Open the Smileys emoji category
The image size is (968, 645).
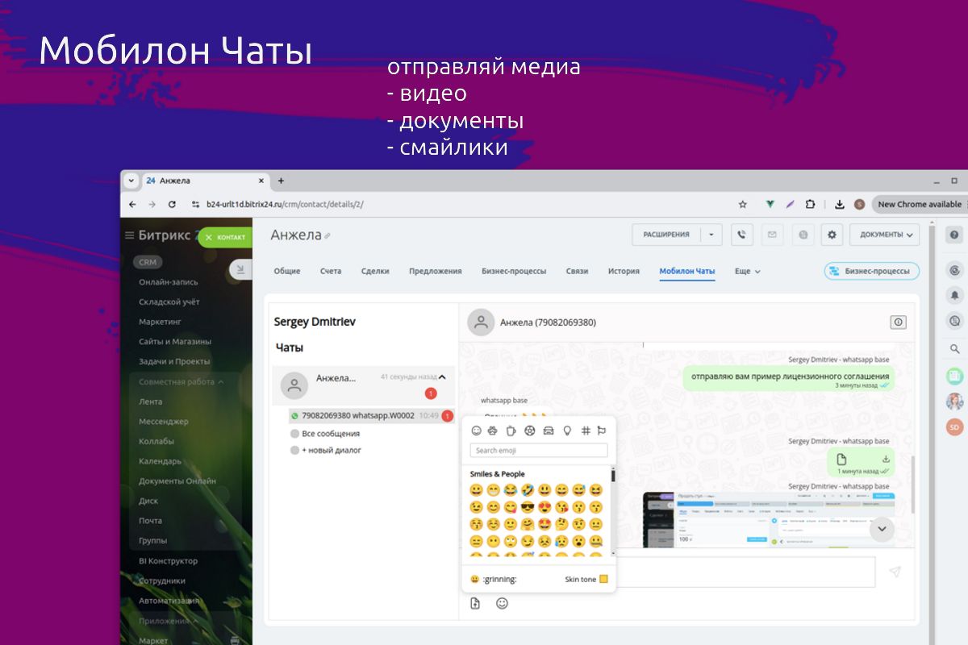476,431
